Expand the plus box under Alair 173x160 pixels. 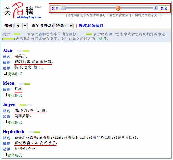pos(5,73)
